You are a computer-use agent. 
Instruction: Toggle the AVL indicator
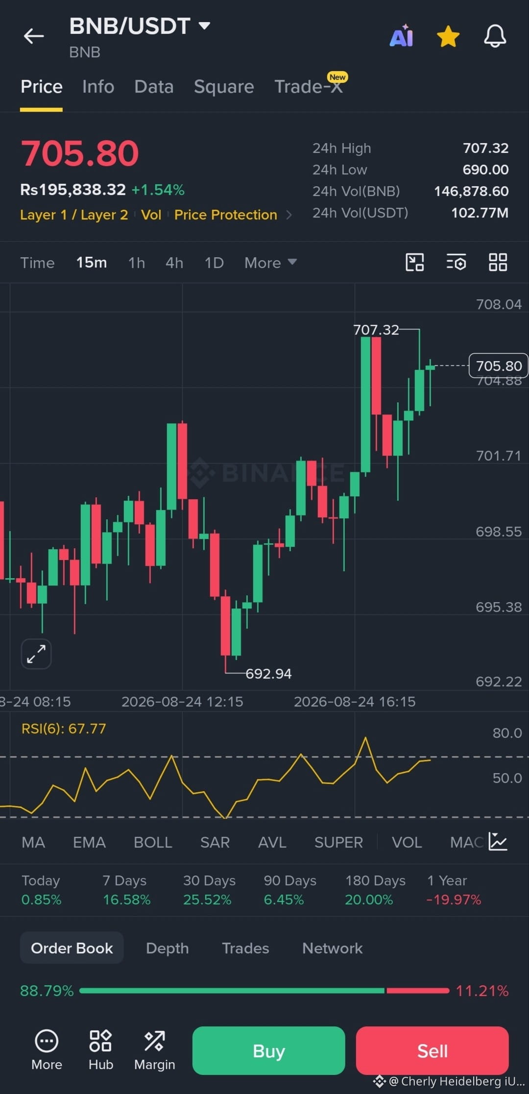(x=272, y=842)
